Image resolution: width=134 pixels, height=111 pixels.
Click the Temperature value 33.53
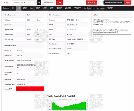(29, 30)
